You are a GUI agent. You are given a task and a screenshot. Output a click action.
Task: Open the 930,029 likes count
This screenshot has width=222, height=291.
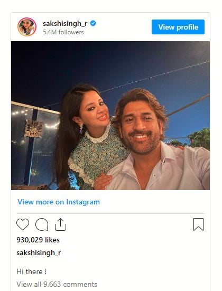[x=38, y=240]
